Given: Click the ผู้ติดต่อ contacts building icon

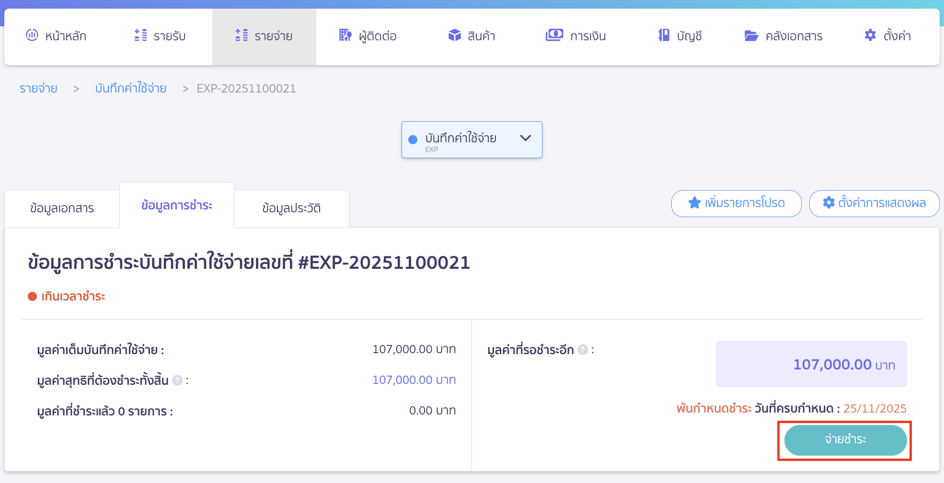Looking at the screenshot, I should coord(345,35).
